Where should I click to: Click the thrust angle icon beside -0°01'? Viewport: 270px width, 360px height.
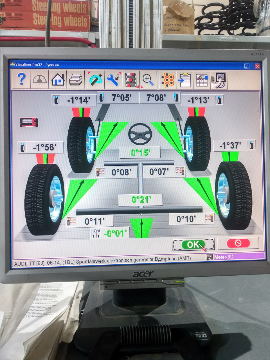point(96,234)
